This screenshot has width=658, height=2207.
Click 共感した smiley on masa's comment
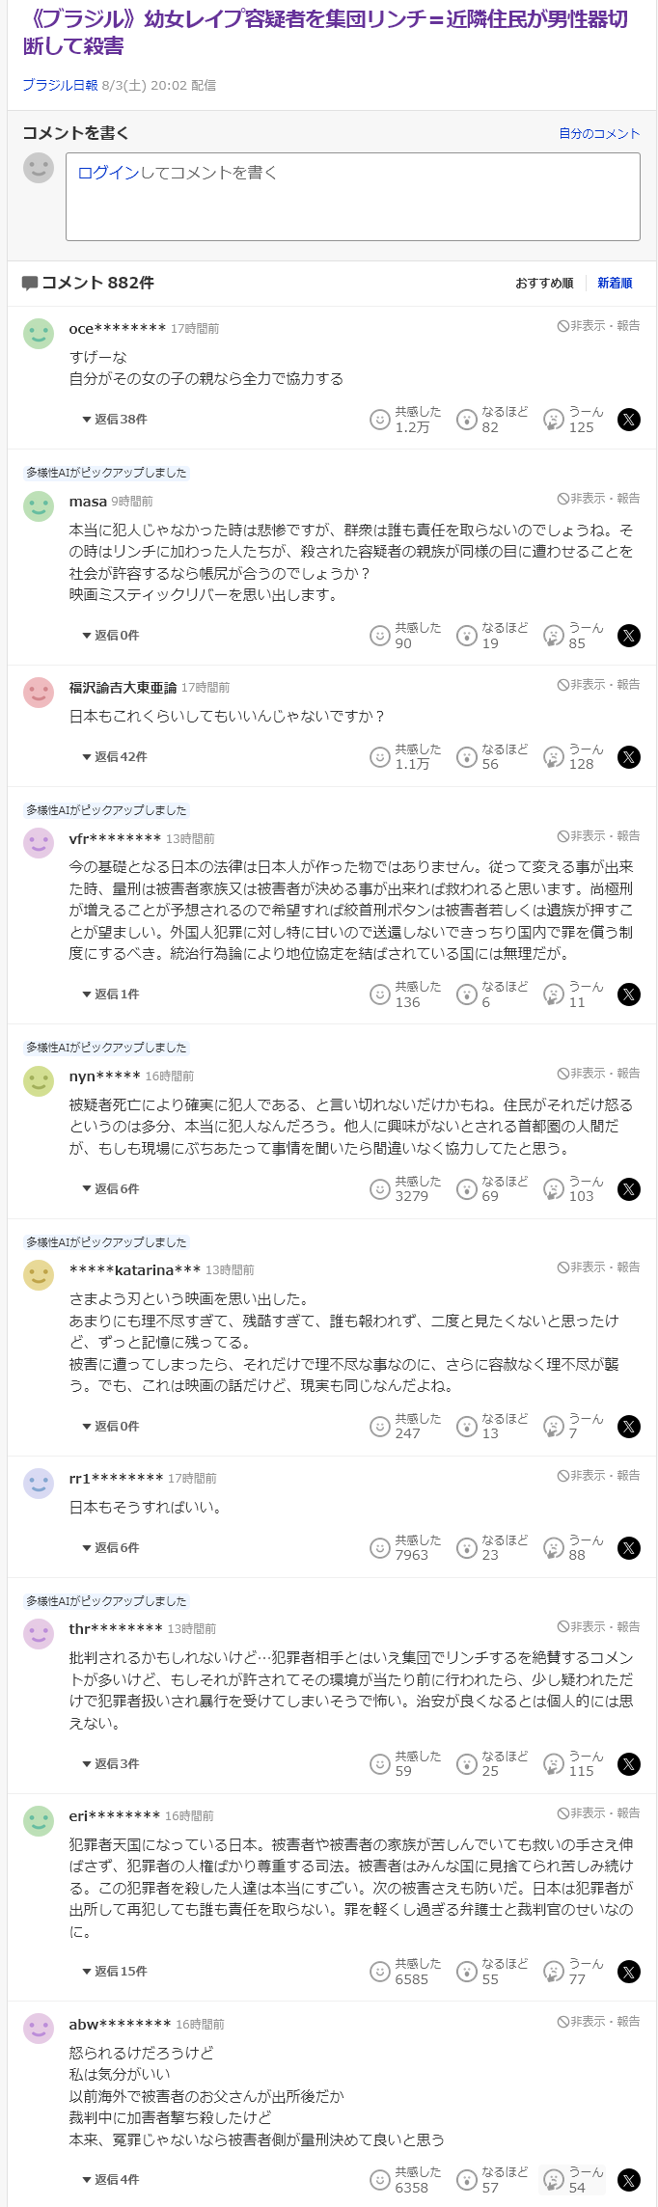380,636
